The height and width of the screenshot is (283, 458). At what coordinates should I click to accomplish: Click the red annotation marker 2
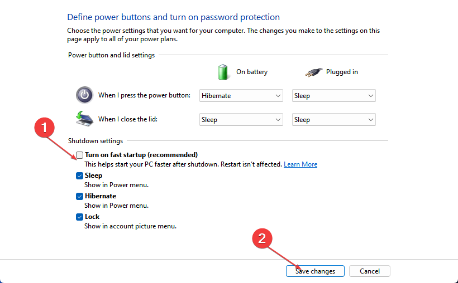tap(262, 238)
